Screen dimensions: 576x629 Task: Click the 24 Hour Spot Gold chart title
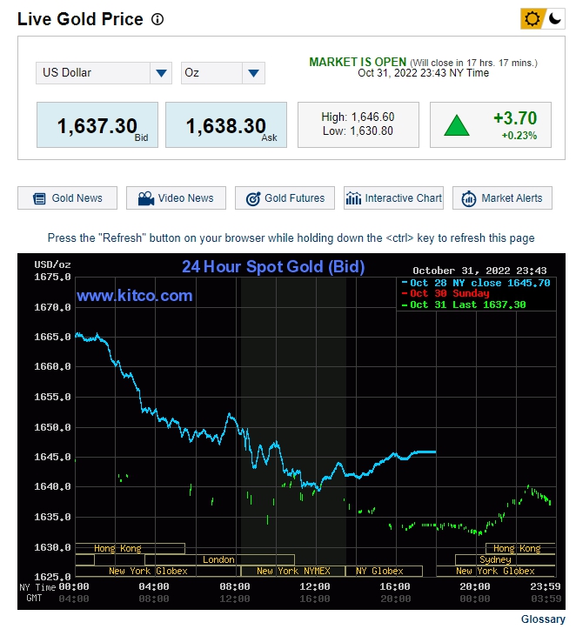[x=273, y=267]
